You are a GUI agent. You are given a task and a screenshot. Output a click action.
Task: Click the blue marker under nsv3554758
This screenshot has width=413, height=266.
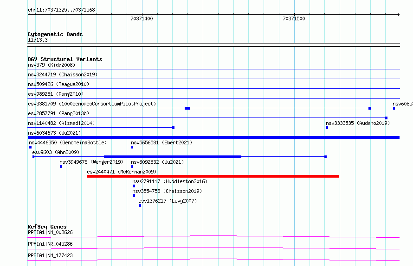coord(134,196)
